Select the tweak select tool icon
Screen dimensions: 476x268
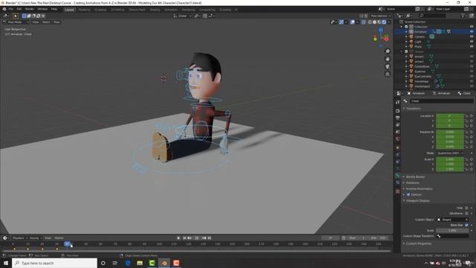tap(16, 16)
